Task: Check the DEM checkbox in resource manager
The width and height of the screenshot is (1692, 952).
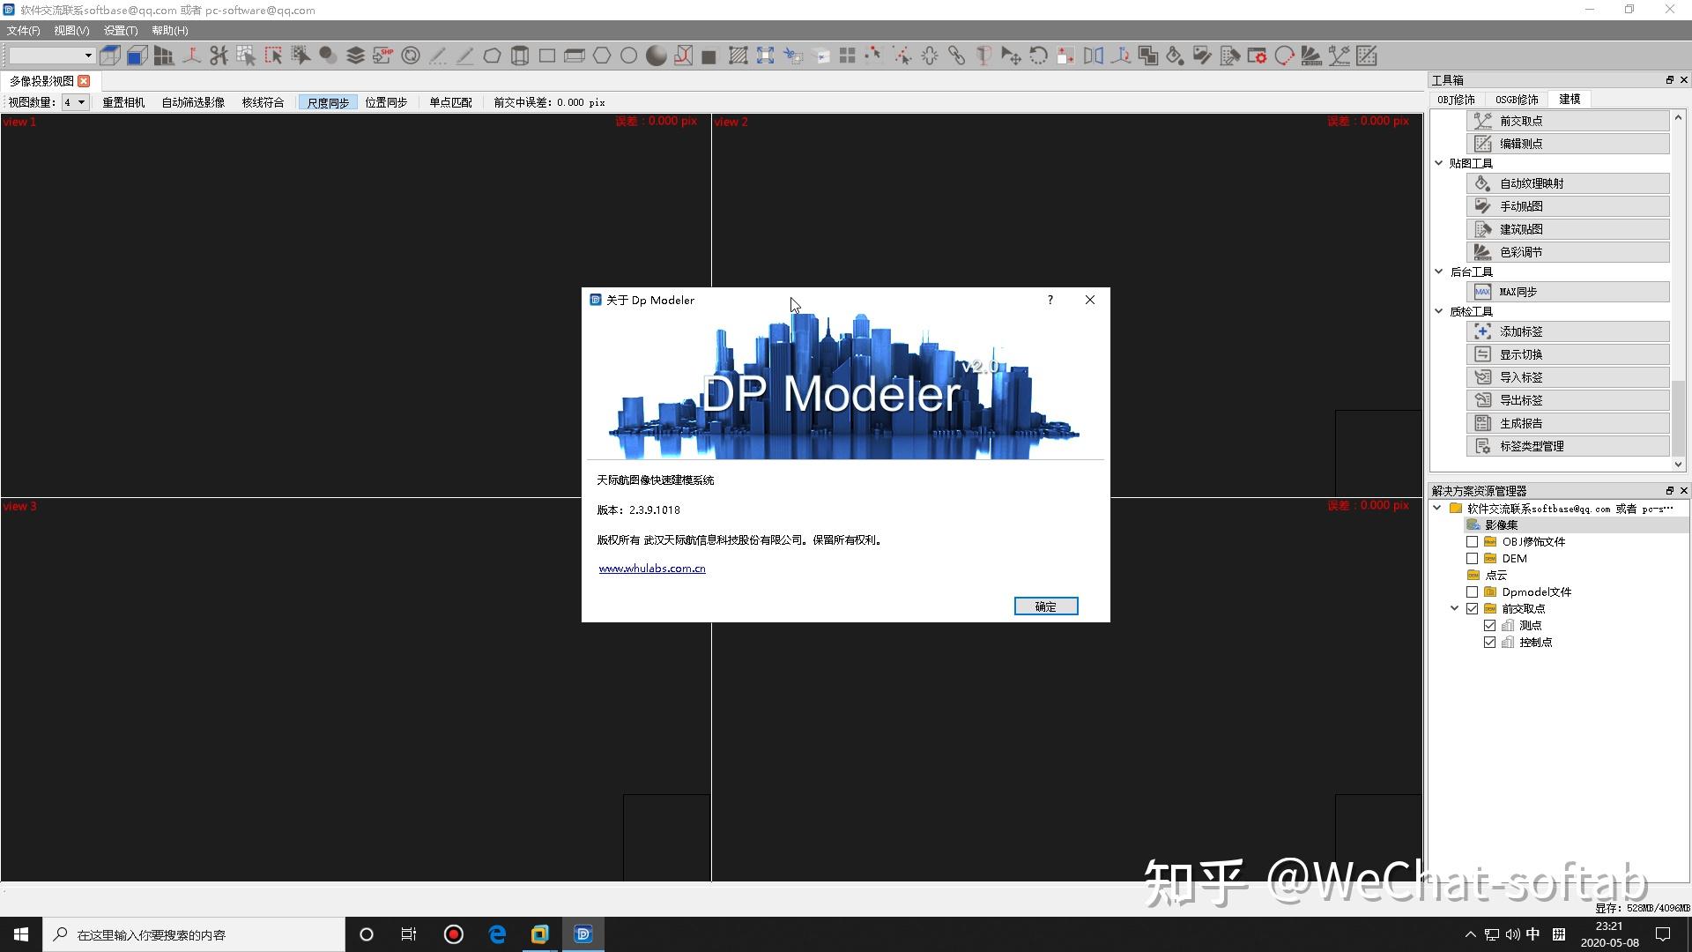Action: (x=1472, y=558)
